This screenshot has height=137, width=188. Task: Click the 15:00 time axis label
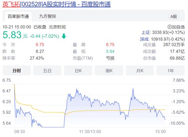[161, 132]
